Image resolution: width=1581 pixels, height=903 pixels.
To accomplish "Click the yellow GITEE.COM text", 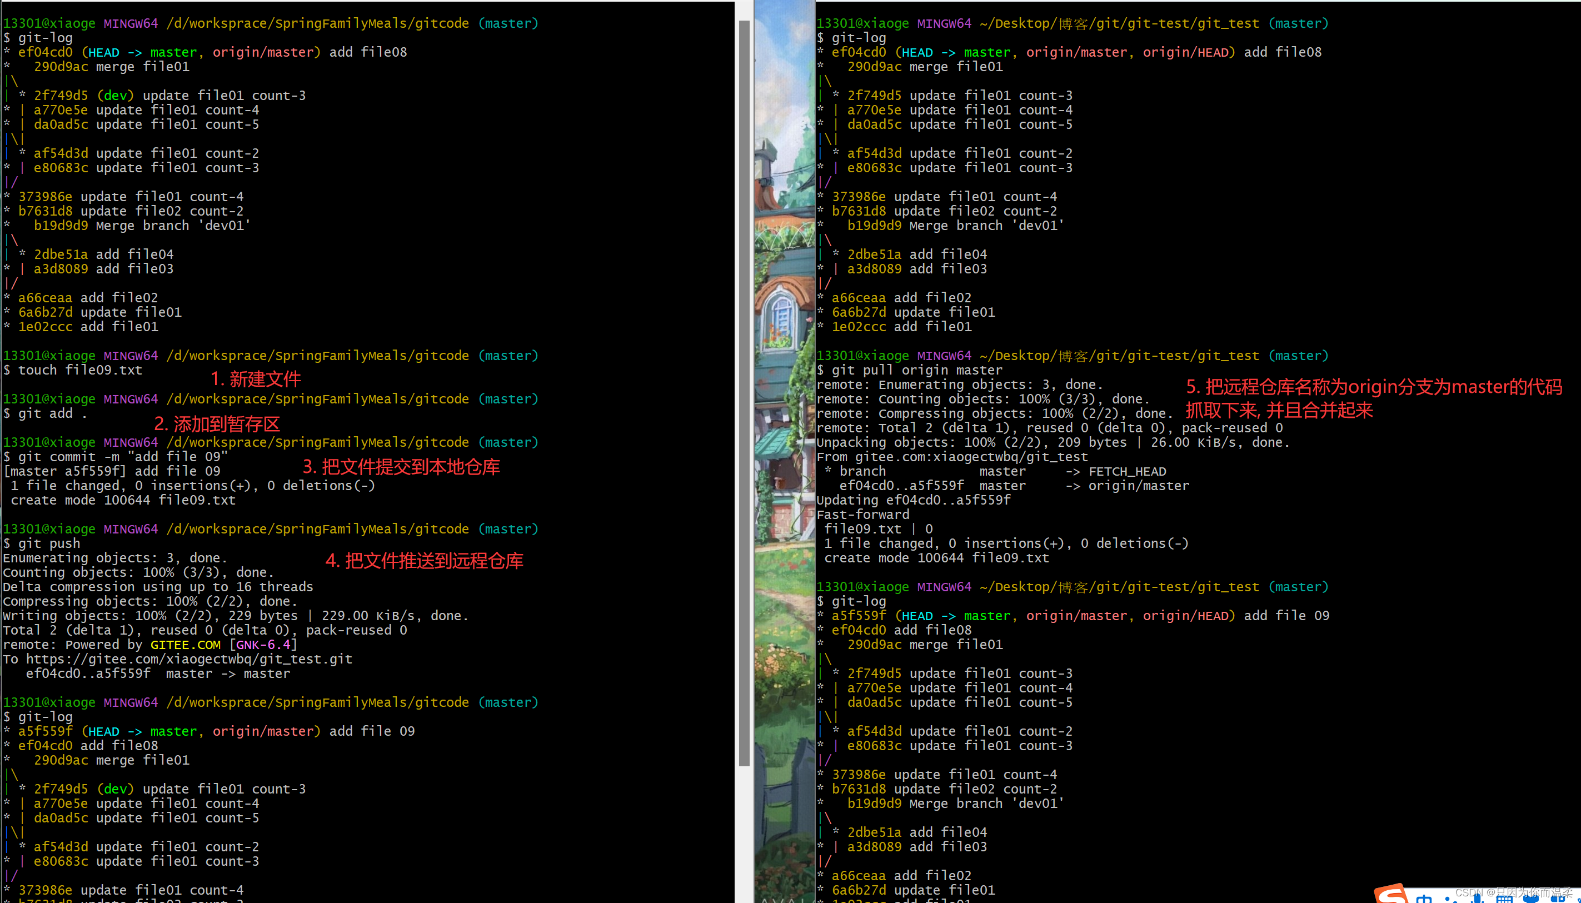I will tap(185, 645).
